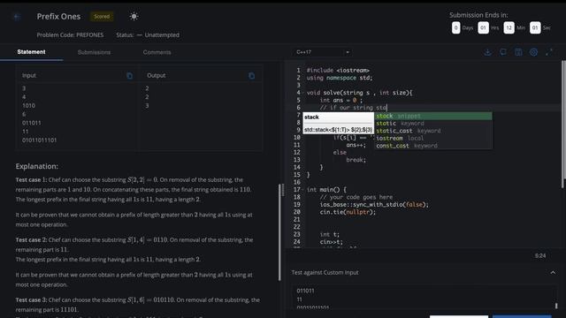566x318 pixels.
Task: Copy the sample Input with its copy icon
Action: [x=130, y=76]
